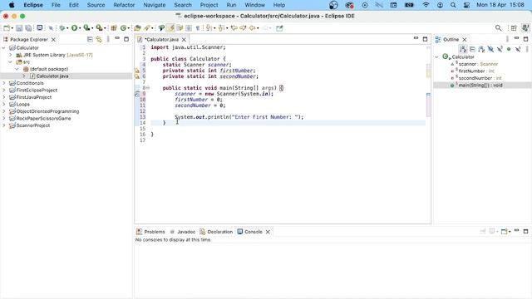Open macOS Spotlight search in menu bar
The height and width of the screenshot is (299, 532).
pyautogui.click(x=453, y=5)
